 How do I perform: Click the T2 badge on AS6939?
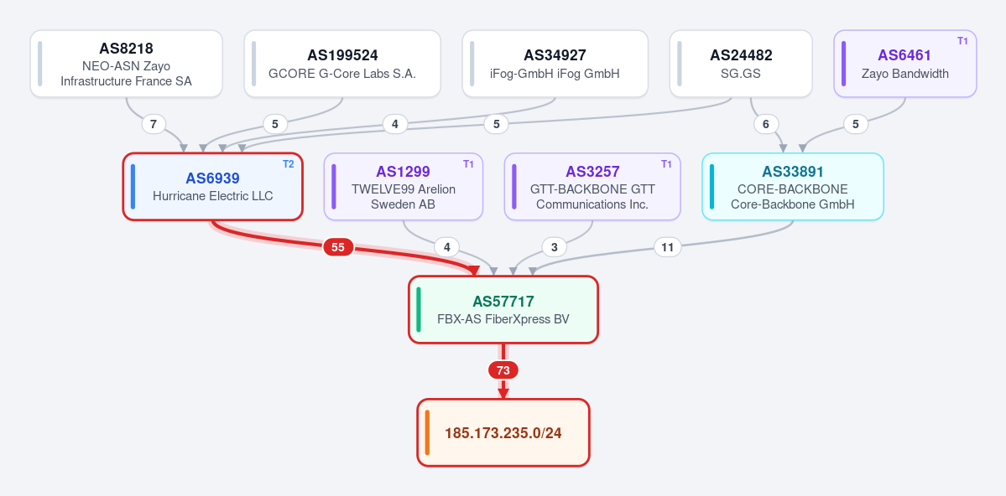tap(288, 164)
